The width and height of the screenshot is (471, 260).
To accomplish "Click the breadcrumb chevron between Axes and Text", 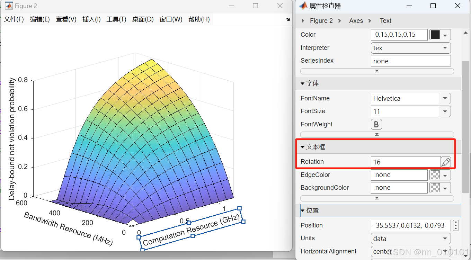I will [370, 21].
